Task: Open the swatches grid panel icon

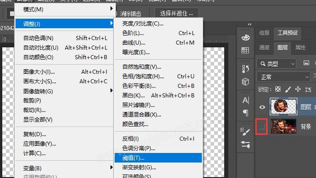Action: pyautogui.click(x=245, y=50)
